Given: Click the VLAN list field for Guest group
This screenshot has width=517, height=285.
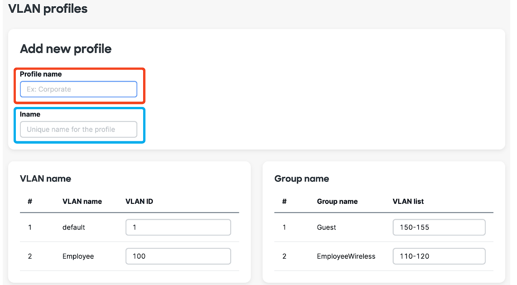Looking at the screenshot, I should [x=439, y=227].
